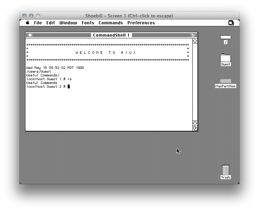
Task: Open the Apple menu
Action: [x=27, y=23]
